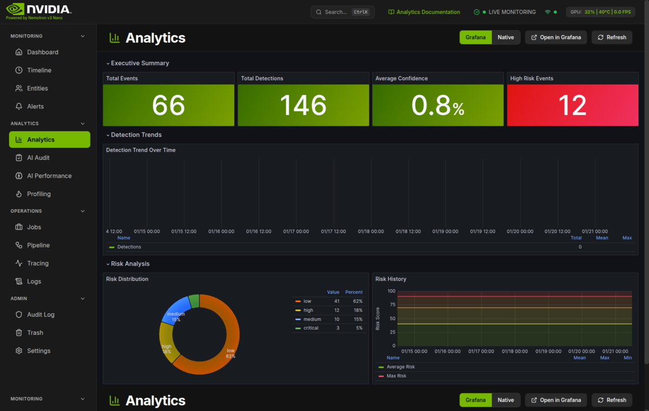Select the Profiling tool icon

18,193
